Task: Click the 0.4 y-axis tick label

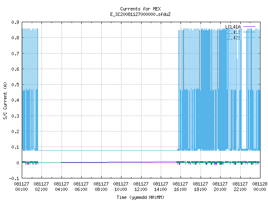Action: click(15, 100)
